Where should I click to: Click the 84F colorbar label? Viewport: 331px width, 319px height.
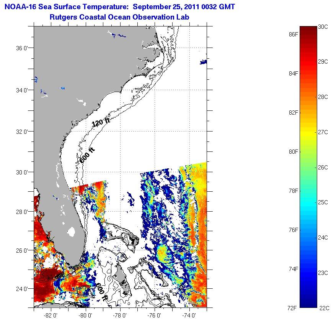point(293,73)
